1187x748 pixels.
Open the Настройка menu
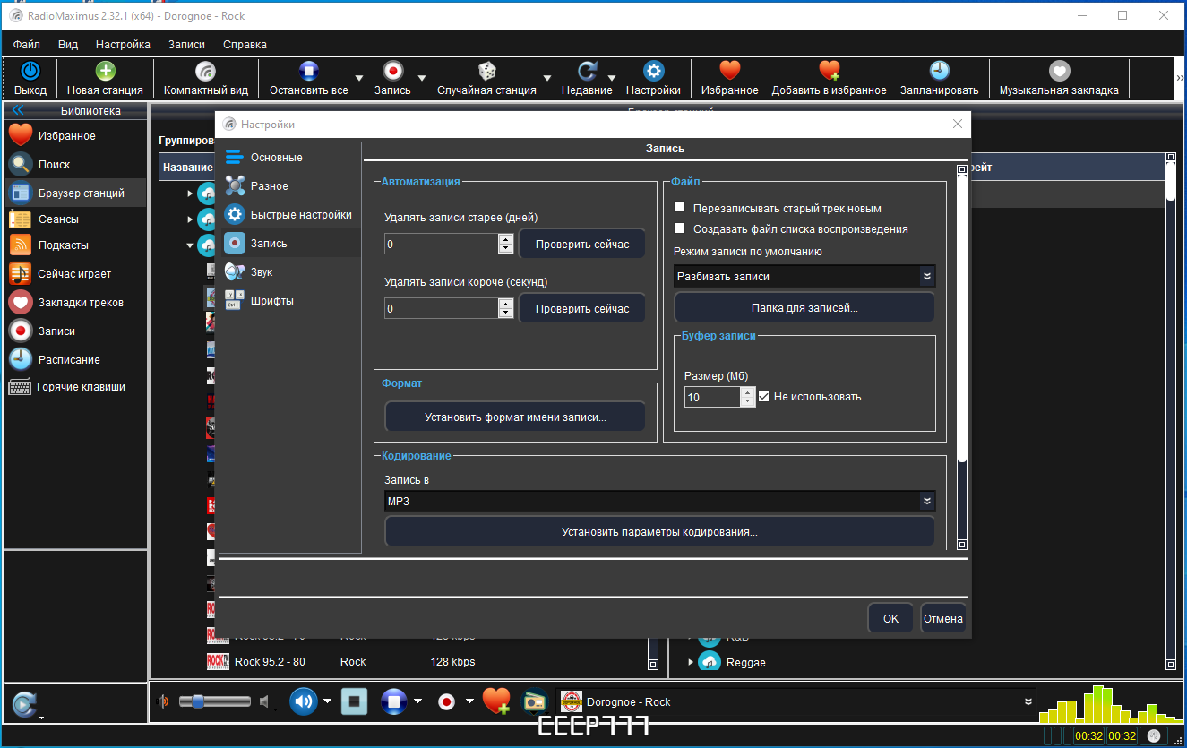[123, 44]
